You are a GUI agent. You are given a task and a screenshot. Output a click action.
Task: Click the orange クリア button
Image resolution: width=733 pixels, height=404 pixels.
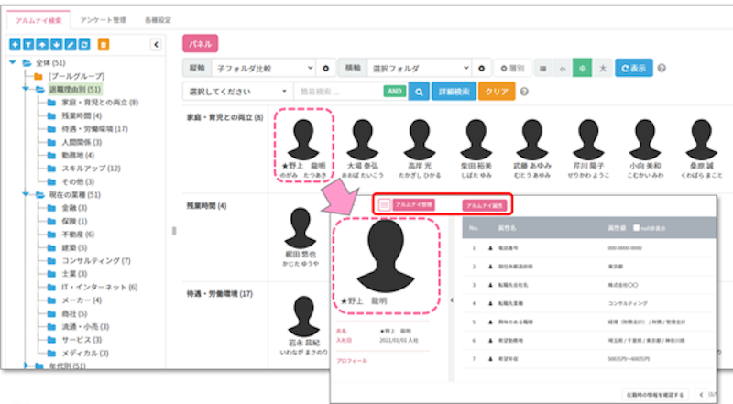497,92
